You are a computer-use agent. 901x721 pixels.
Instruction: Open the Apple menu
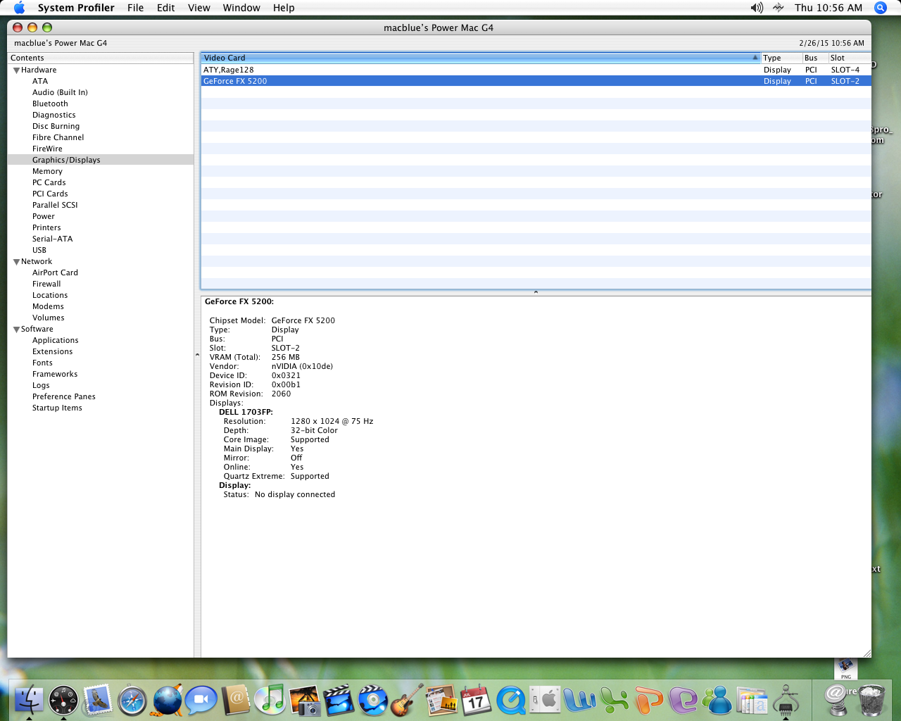pos(19,8)
